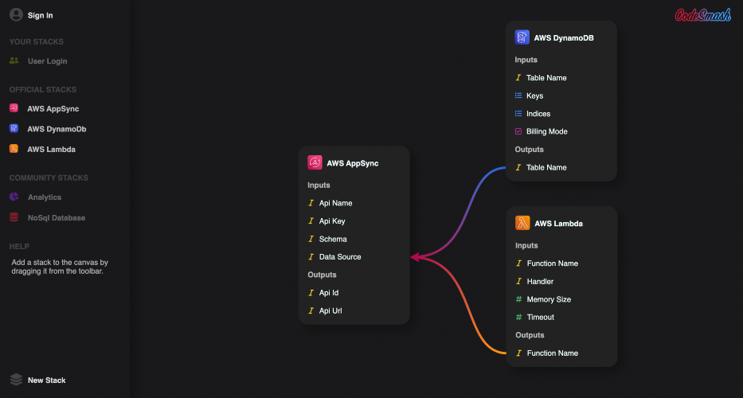
Task: Select the Api Id output
Action: (329, 293)
